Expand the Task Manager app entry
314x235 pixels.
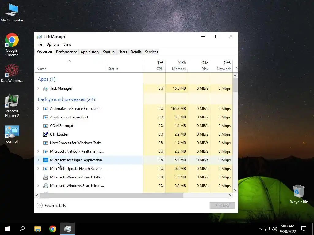pyautogui.click(x=38, y=88)
